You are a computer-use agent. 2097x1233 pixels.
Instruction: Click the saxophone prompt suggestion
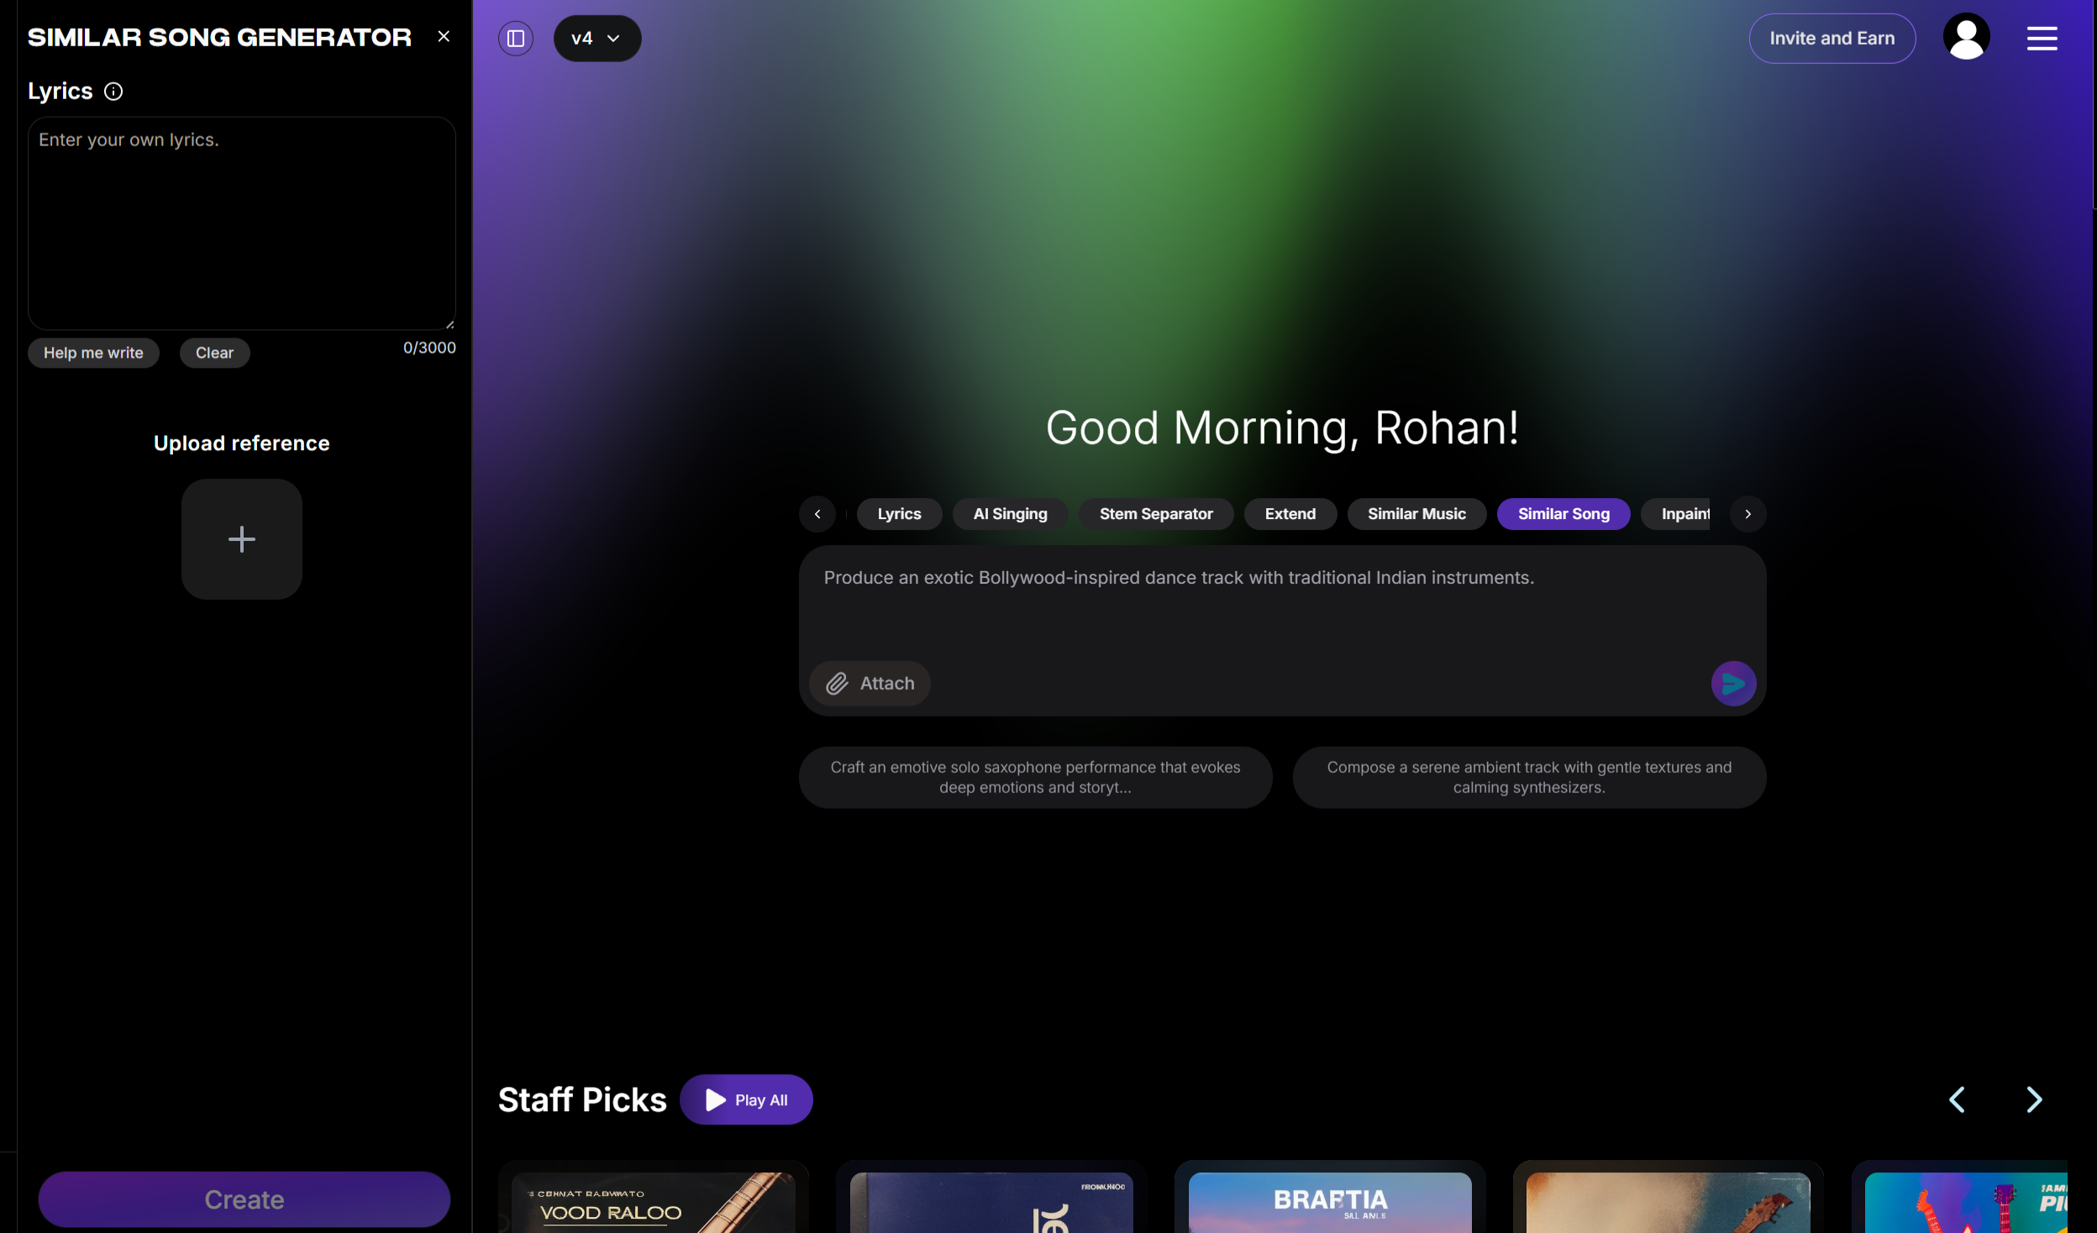pos(1035,776)
